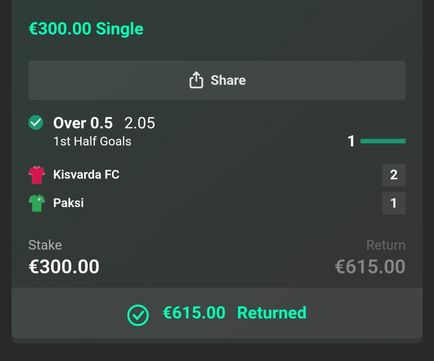Tap the Return label
The width and height of the screenshot is (434, 361).
pyautogui.click(x=386, y=245)
